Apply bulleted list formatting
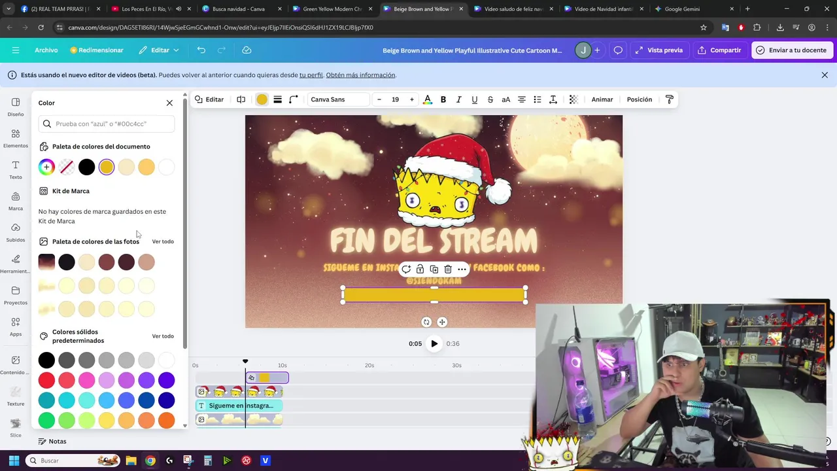 pyautogui.click(x=538, y=99)
